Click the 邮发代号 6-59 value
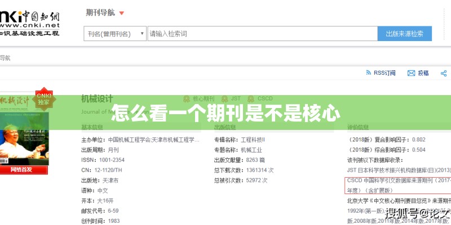Image resolution: width=451 pixels, height=225 pixels. [x=113, y=210]
